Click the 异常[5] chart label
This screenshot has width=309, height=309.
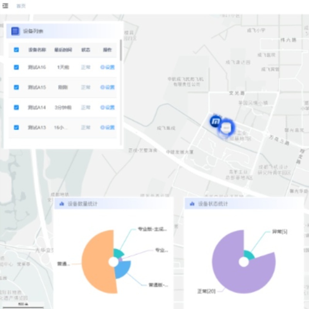tap(280, 231)
